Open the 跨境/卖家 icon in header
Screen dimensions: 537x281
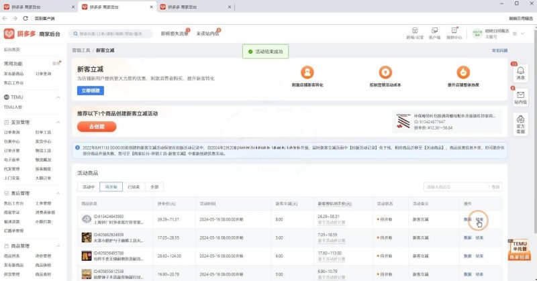pos(414,34)
